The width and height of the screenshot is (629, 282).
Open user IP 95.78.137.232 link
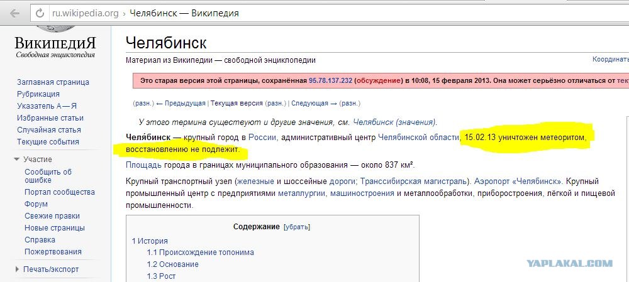[330, 80]
